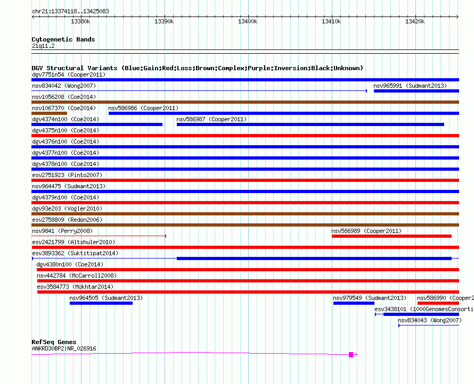The width and height of the screenshot is (474, 384).
Task: Open the esv3438101 (1000GenomesConsortium) label
Action: click(424, 309)
